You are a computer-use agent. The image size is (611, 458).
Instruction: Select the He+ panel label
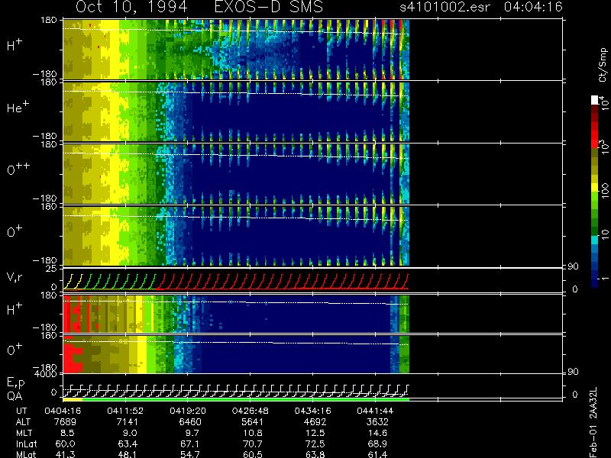tap(18, 106)
